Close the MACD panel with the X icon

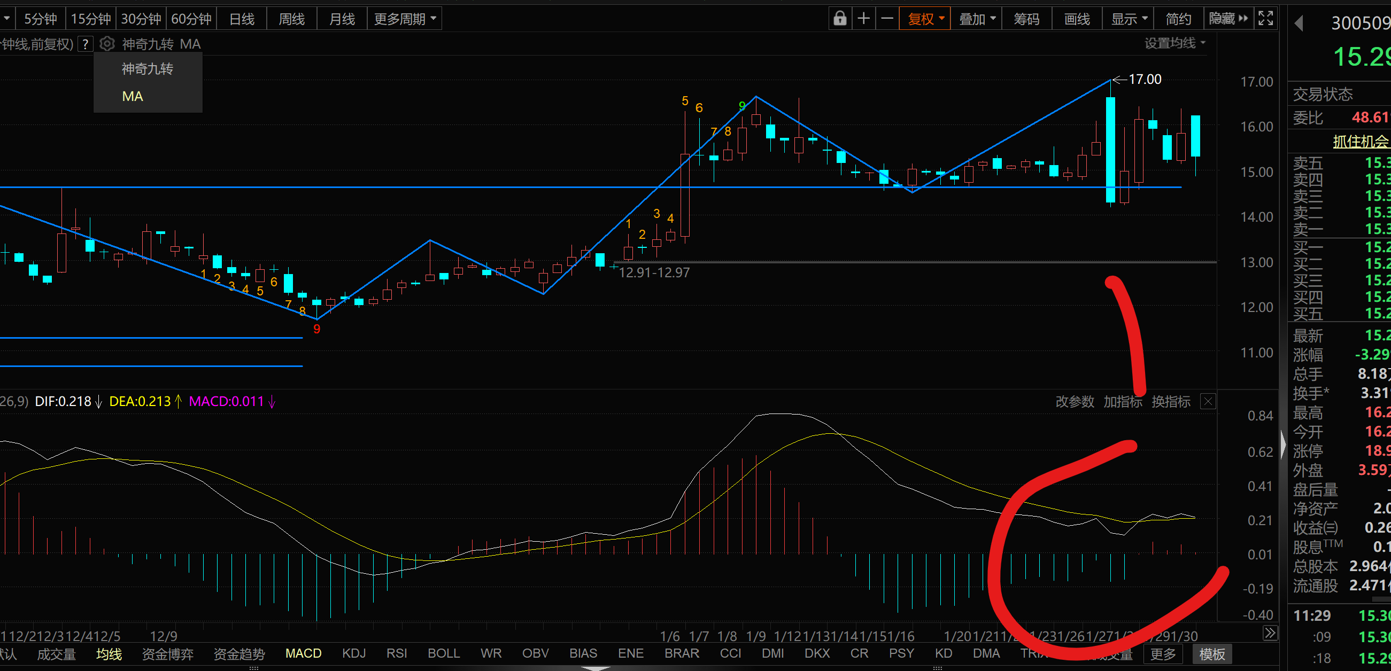(x=1208, y=402)
